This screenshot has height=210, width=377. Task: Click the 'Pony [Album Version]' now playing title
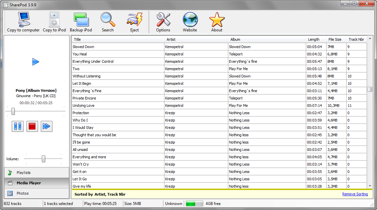point(36,90)
